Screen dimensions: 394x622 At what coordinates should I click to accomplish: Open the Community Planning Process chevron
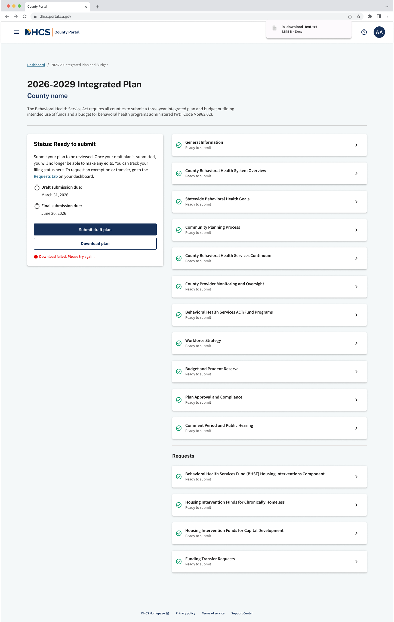coord(356,230)
